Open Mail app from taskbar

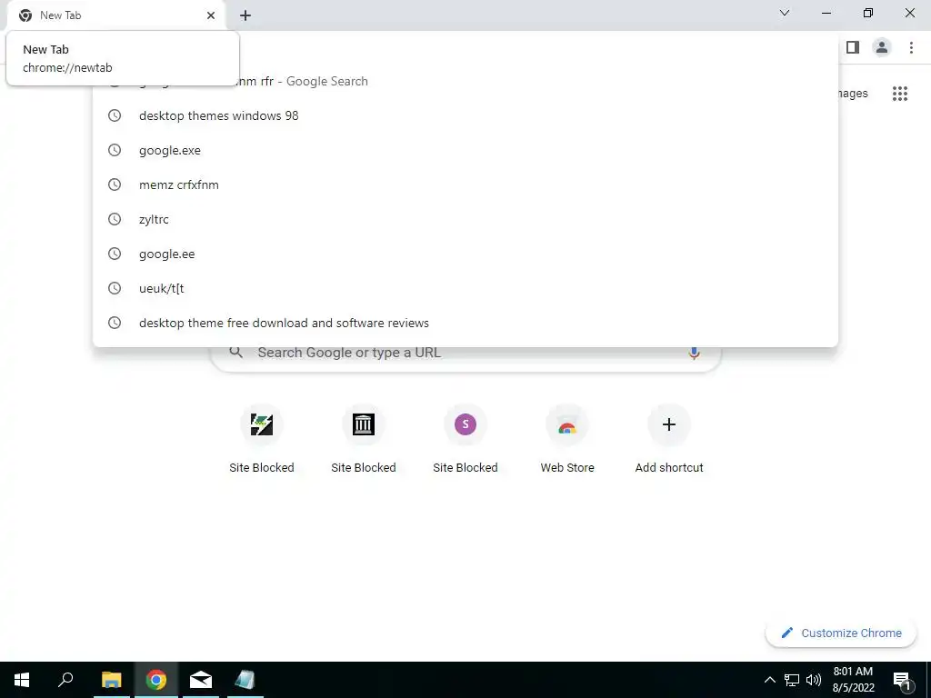[201, 680]
